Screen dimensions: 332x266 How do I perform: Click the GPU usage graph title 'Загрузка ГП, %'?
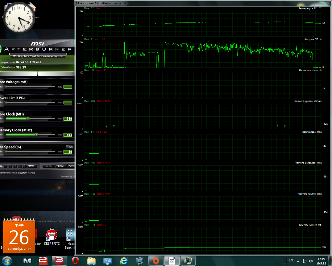click(x=313, y=39)
